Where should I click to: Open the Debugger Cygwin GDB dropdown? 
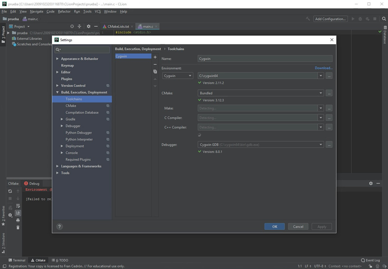tap(261, 145)
